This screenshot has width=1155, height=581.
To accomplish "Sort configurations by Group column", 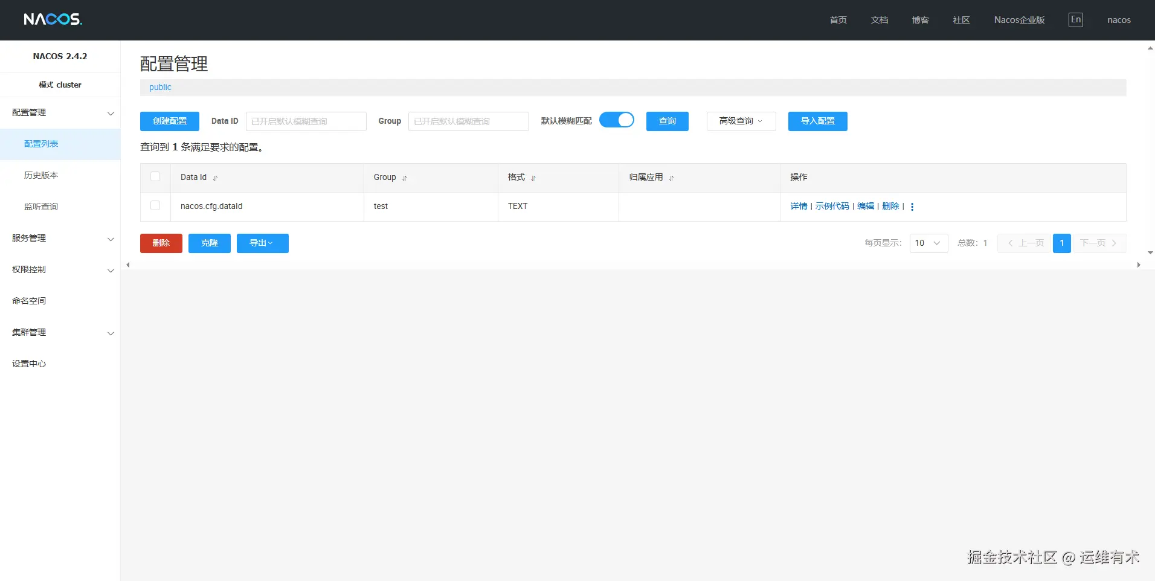I will 404,178.
